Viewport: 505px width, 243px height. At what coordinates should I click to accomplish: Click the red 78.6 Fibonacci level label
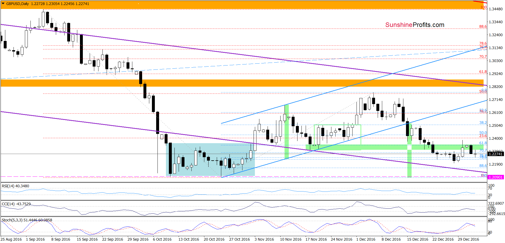[483, 43]
